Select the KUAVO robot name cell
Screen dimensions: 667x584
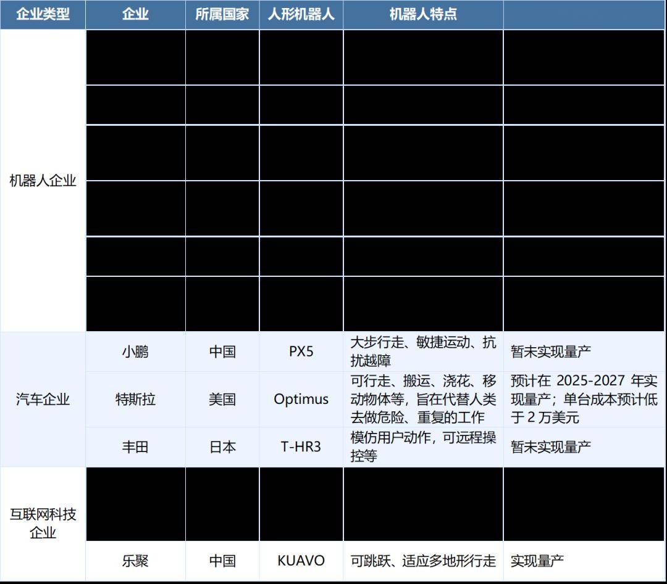[301, 561]
